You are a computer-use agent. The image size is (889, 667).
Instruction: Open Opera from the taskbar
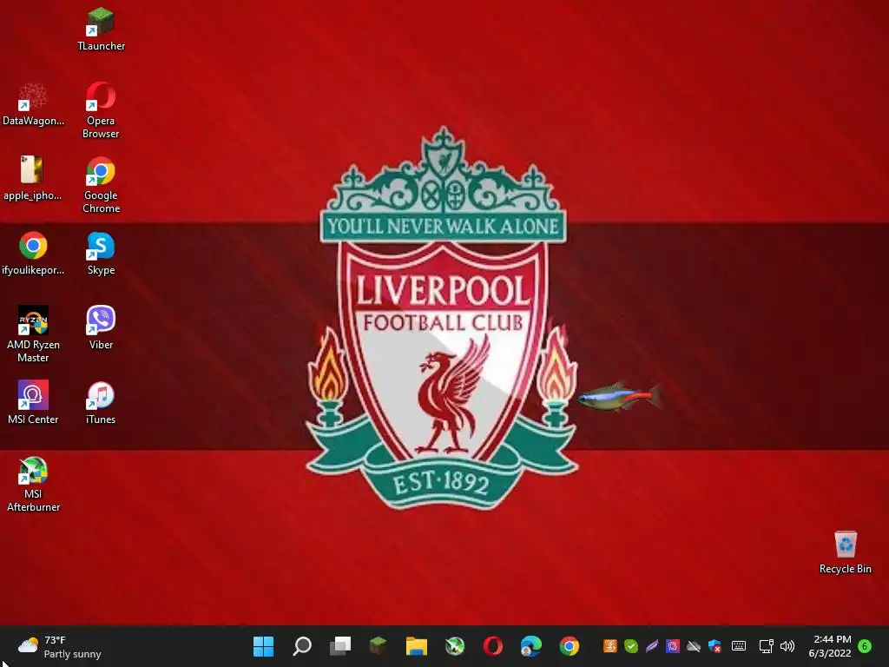pos(493,646)
